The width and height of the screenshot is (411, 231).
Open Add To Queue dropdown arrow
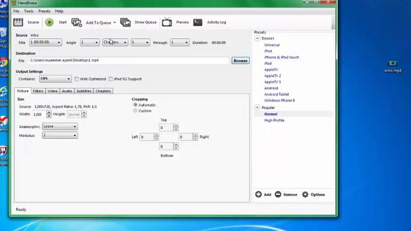pos(114,22)
